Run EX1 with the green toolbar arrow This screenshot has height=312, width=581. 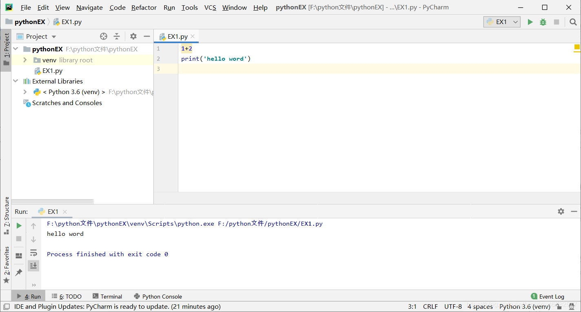click(530, 22)
